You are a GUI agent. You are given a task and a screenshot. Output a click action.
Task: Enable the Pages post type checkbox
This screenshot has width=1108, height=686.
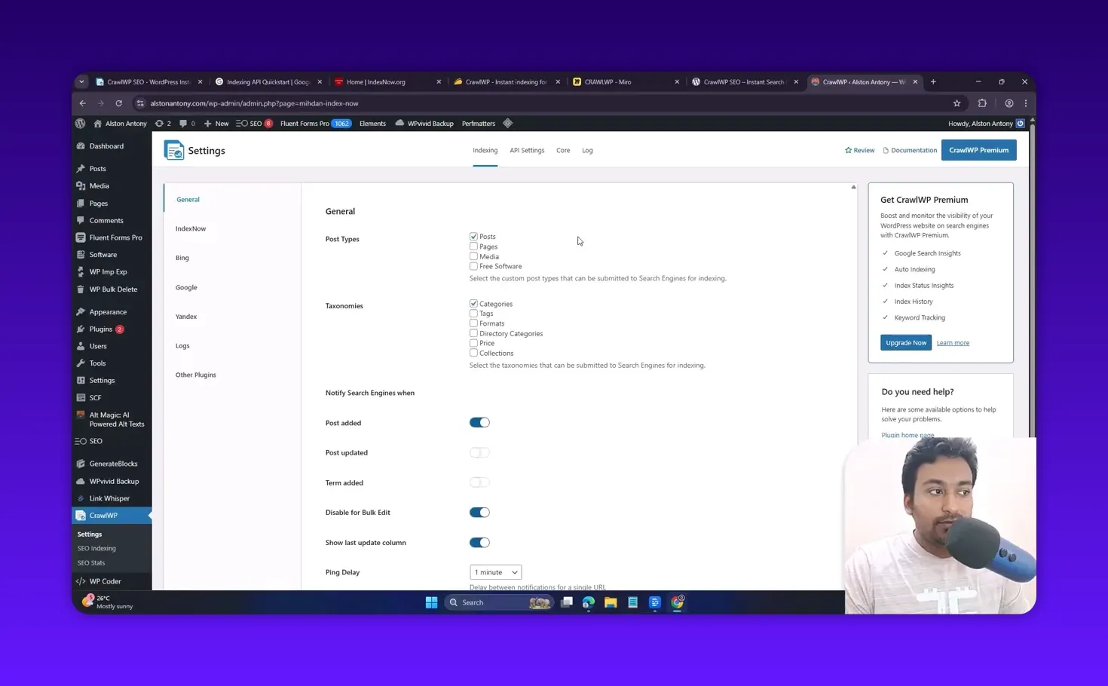(x=473, y=247)
